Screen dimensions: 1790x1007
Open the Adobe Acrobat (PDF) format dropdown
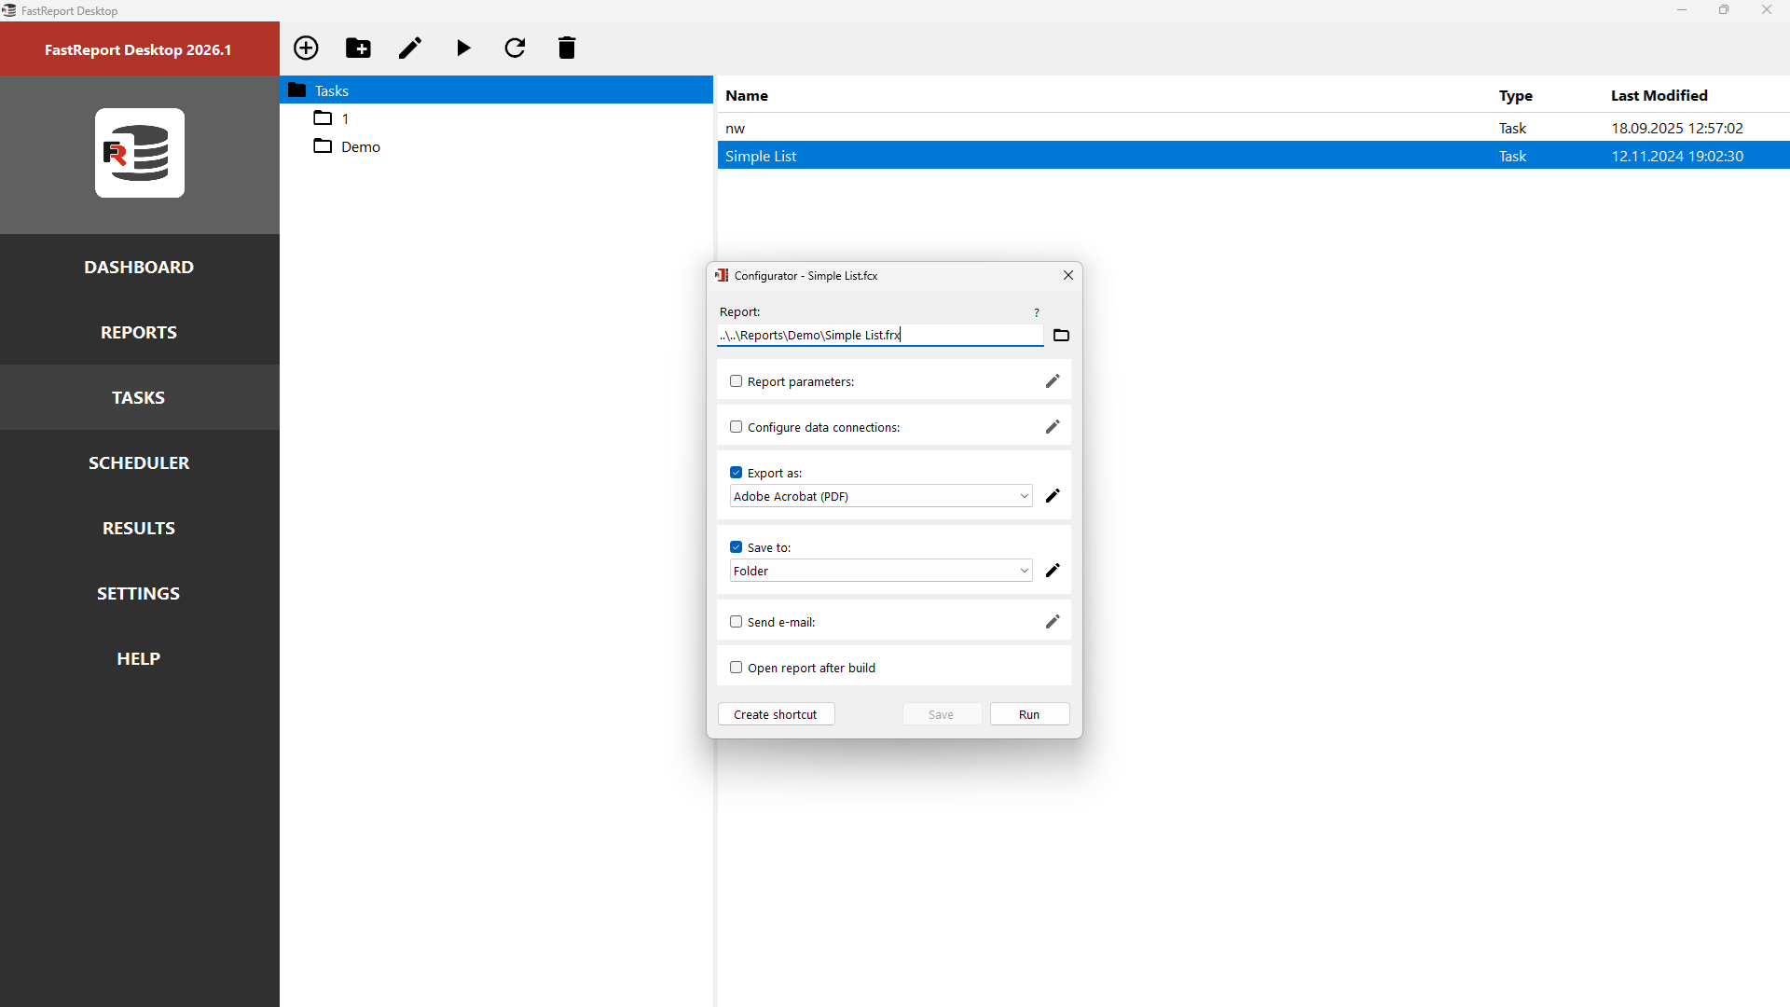(x=880, y=496)
